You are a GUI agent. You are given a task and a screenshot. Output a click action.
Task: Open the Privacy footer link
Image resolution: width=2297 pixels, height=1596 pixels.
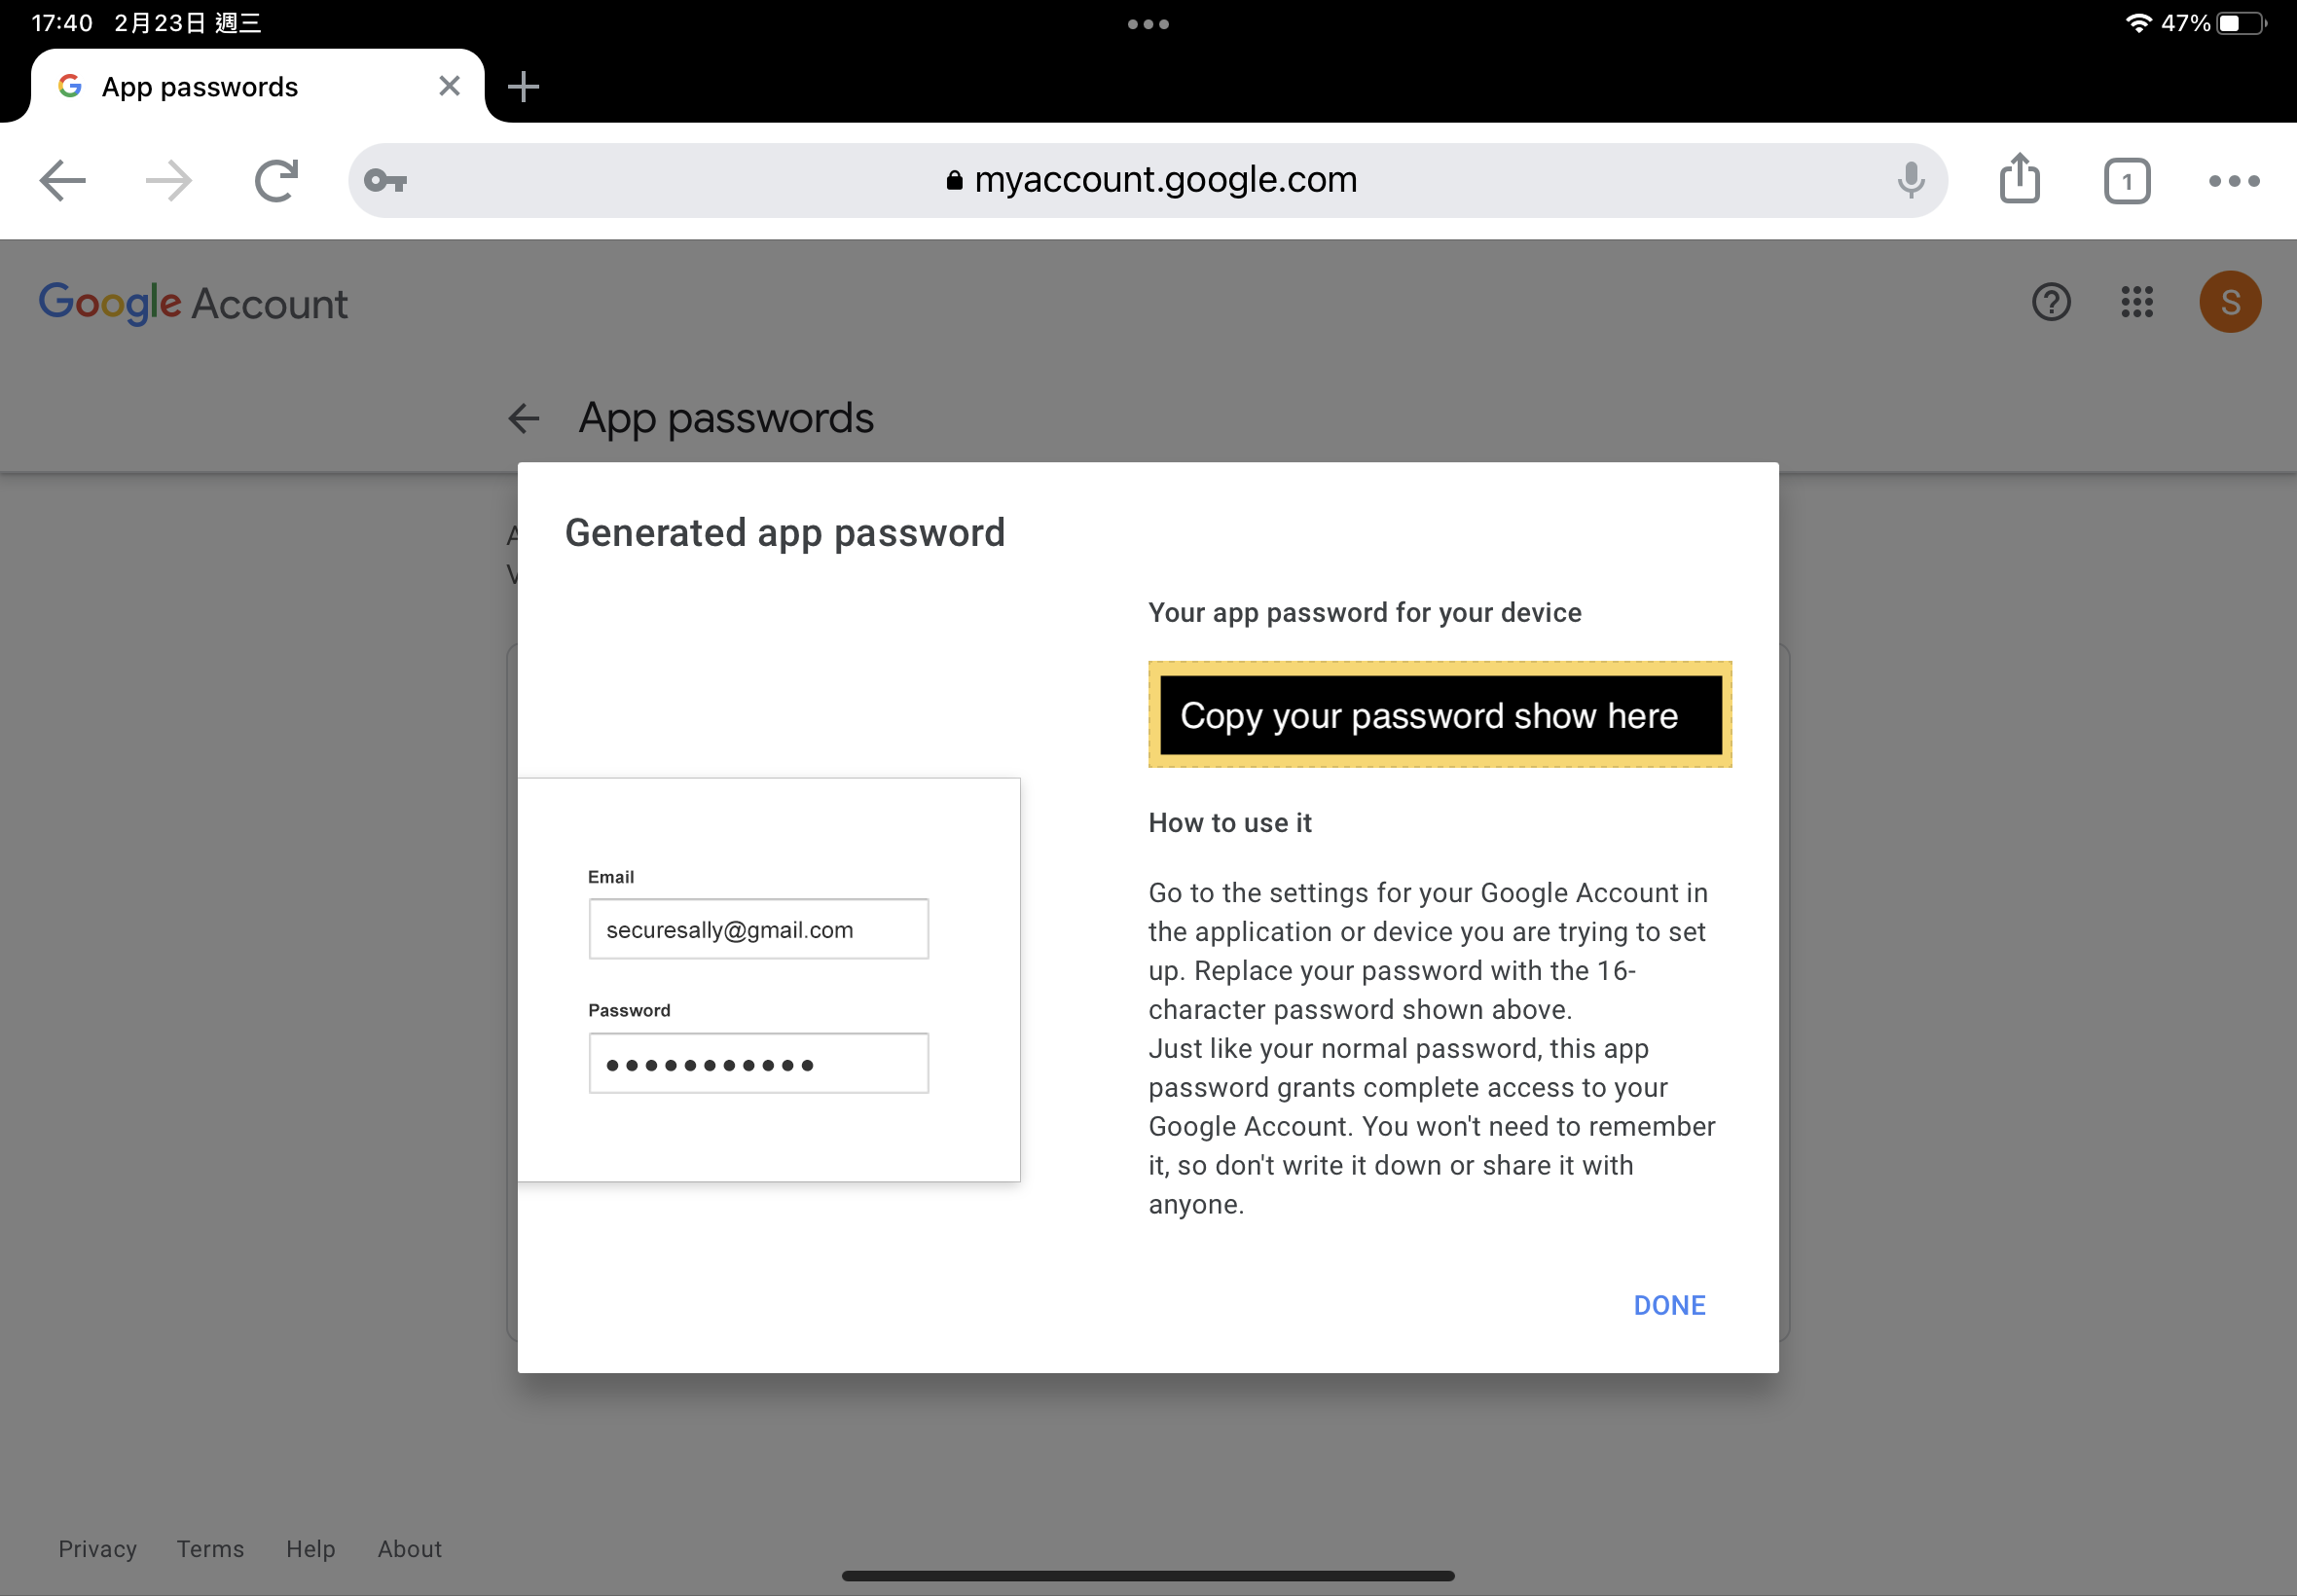(x=97, y=1548)
